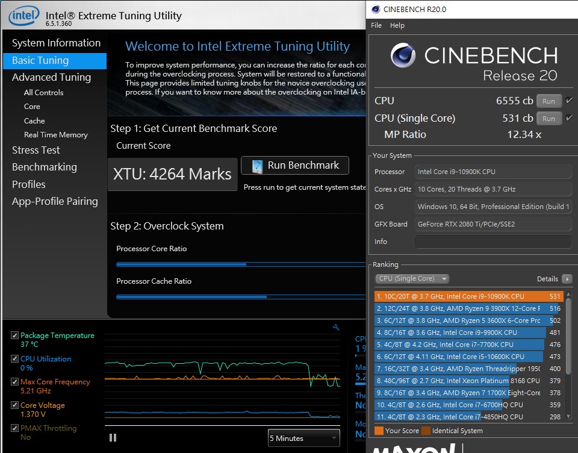
Task: Select the GFX Board field value
Action: click(493, 224)
